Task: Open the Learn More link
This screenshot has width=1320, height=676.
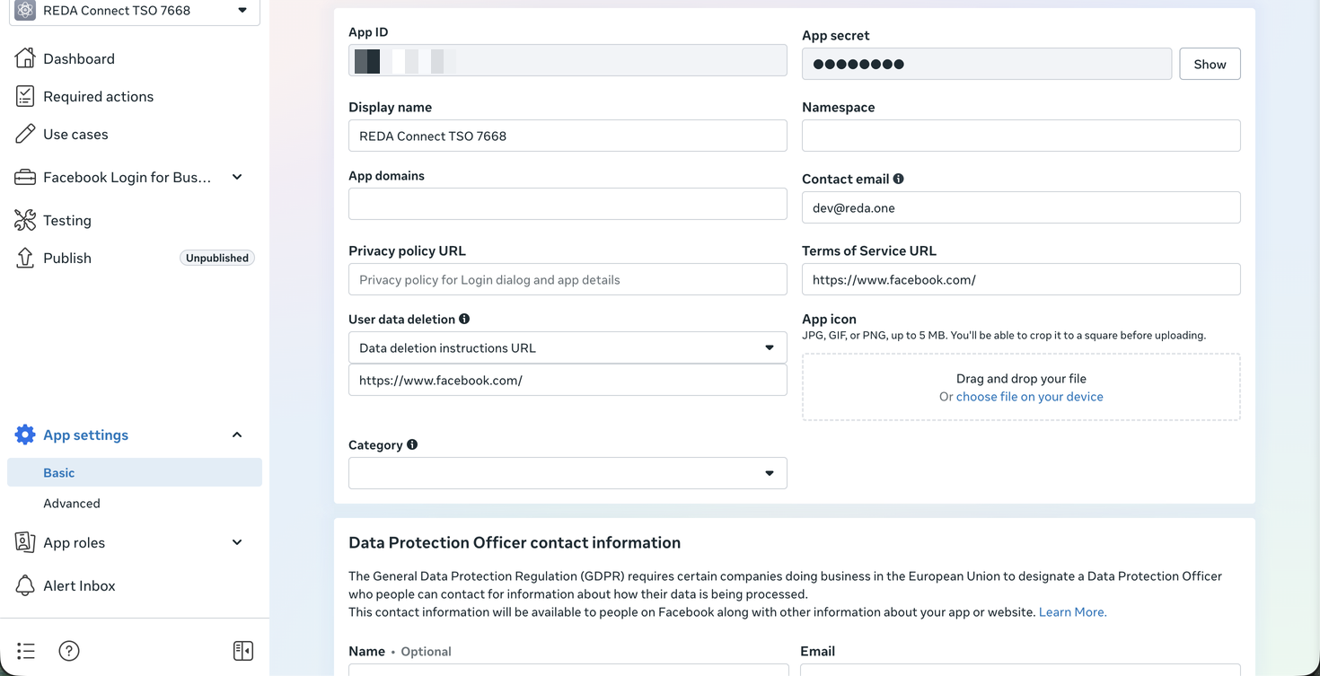Action: tap(1073, 611)
